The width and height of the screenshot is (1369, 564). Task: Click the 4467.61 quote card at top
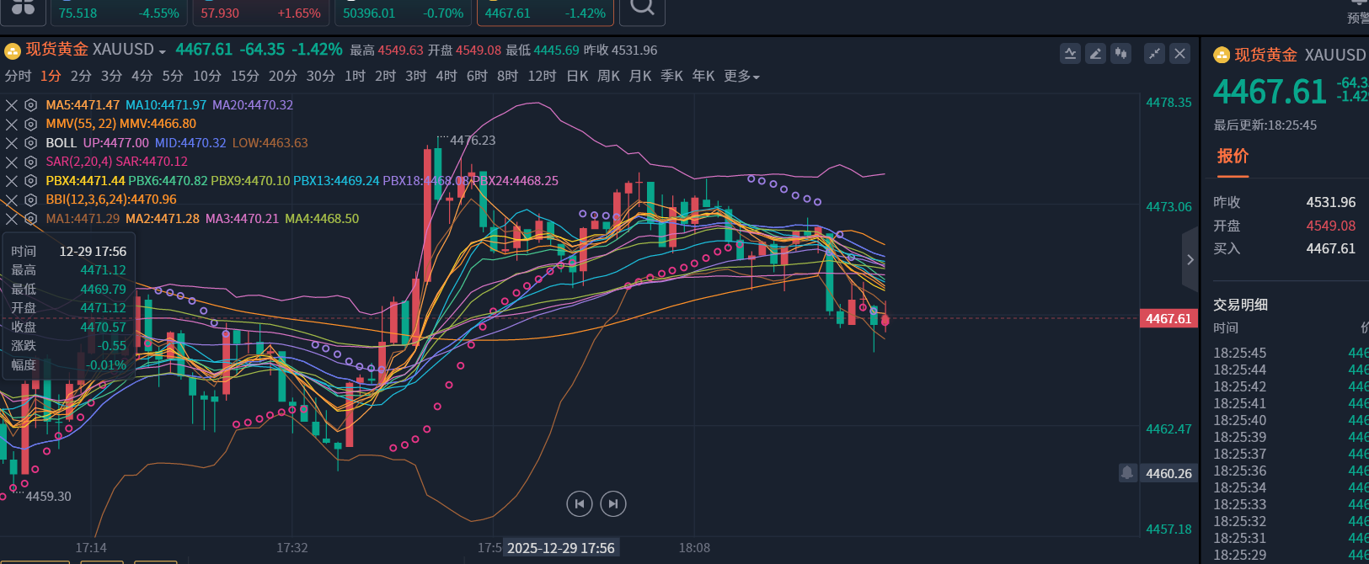[x=545, y=13]
